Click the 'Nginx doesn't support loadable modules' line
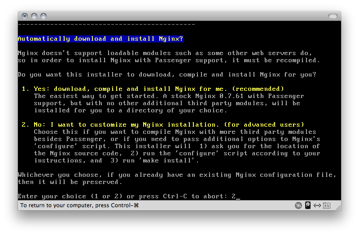 click(165, 53)
